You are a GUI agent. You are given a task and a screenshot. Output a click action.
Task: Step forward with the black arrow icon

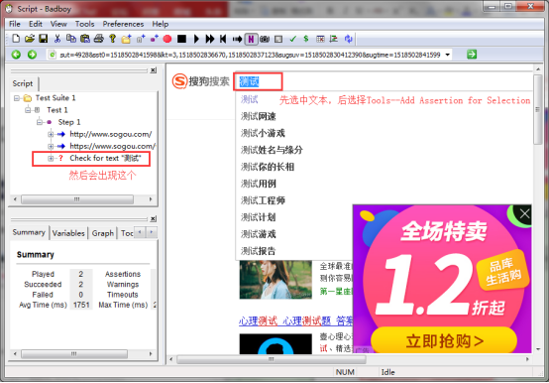(237, 39)
